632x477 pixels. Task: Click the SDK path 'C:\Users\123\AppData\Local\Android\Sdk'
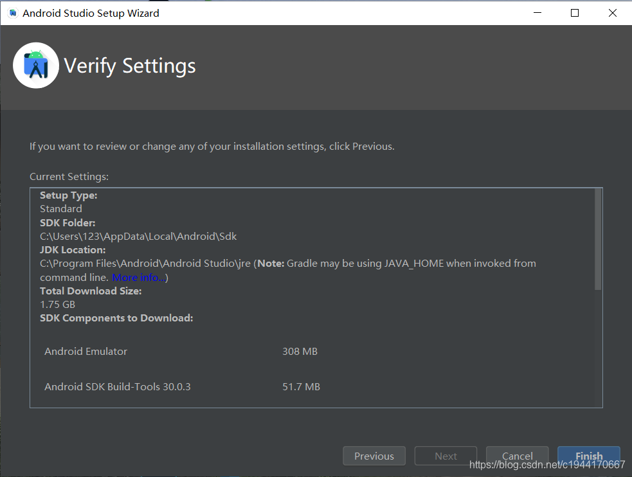point(138,236)
